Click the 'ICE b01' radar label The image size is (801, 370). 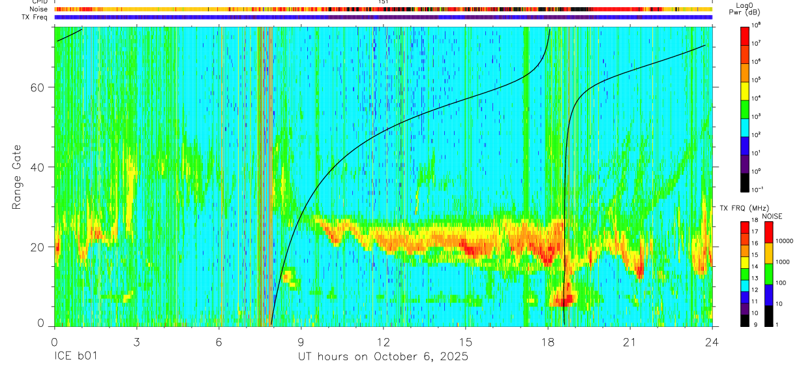click(76, 357)
